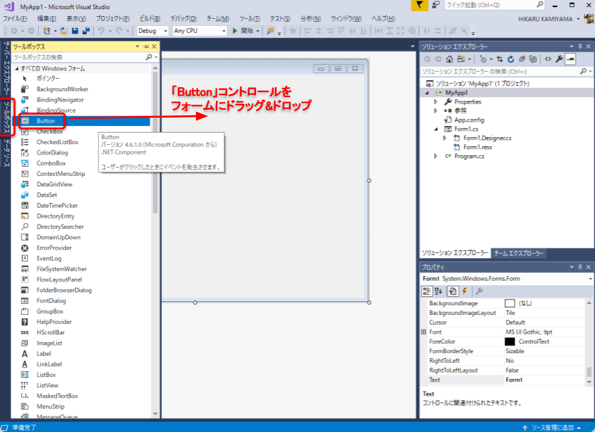Open the ビルド(B) menu
The image size is (595, 432).
[150, 19]
